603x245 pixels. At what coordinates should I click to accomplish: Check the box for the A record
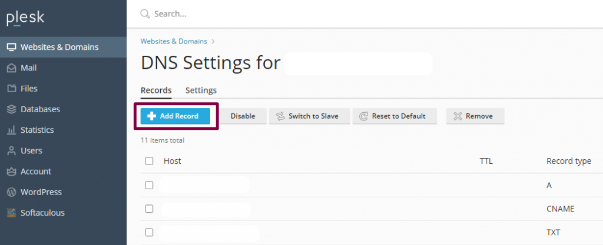(149, 185)
